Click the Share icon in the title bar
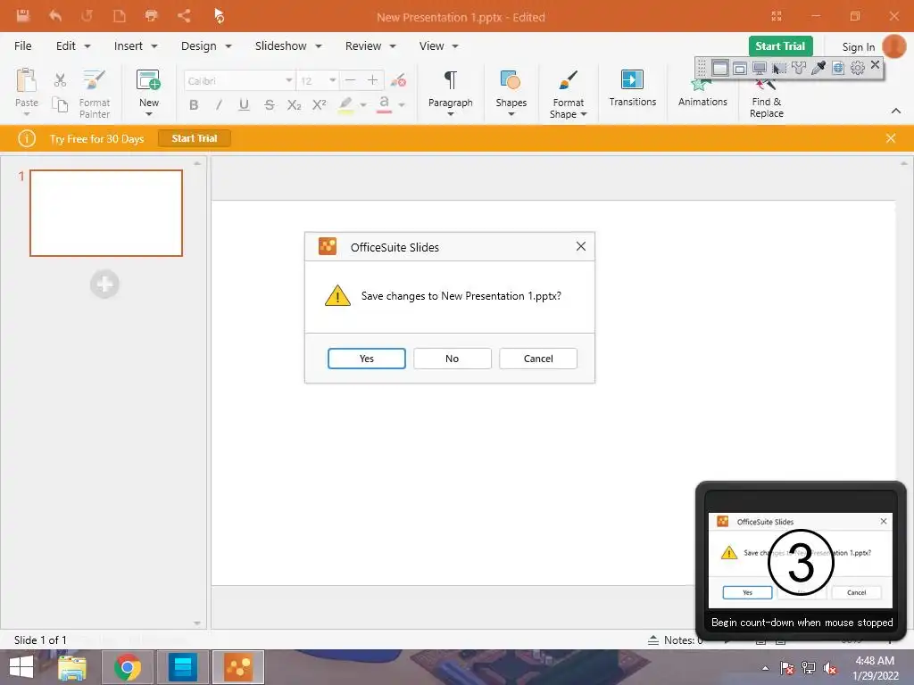This screenshot has height=685, width=914. coord(184,16)
